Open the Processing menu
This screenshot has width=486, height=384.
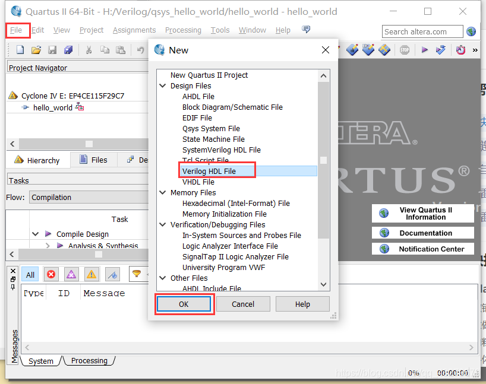183,30
